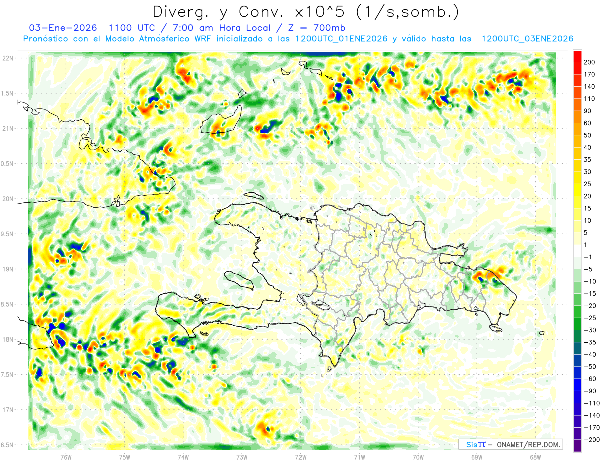Click the "21N" latitude axis label
Image resolution: width=601 pixels, height=464 pixels.
click(8, 128)
